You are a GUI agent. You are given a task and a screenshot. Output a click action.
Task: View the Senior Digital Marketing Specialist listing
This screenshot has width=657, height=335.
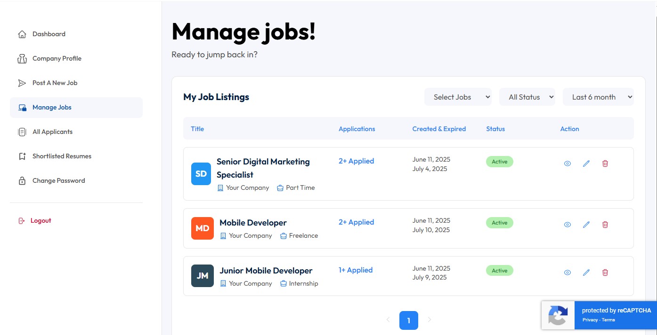click(568, 164)
